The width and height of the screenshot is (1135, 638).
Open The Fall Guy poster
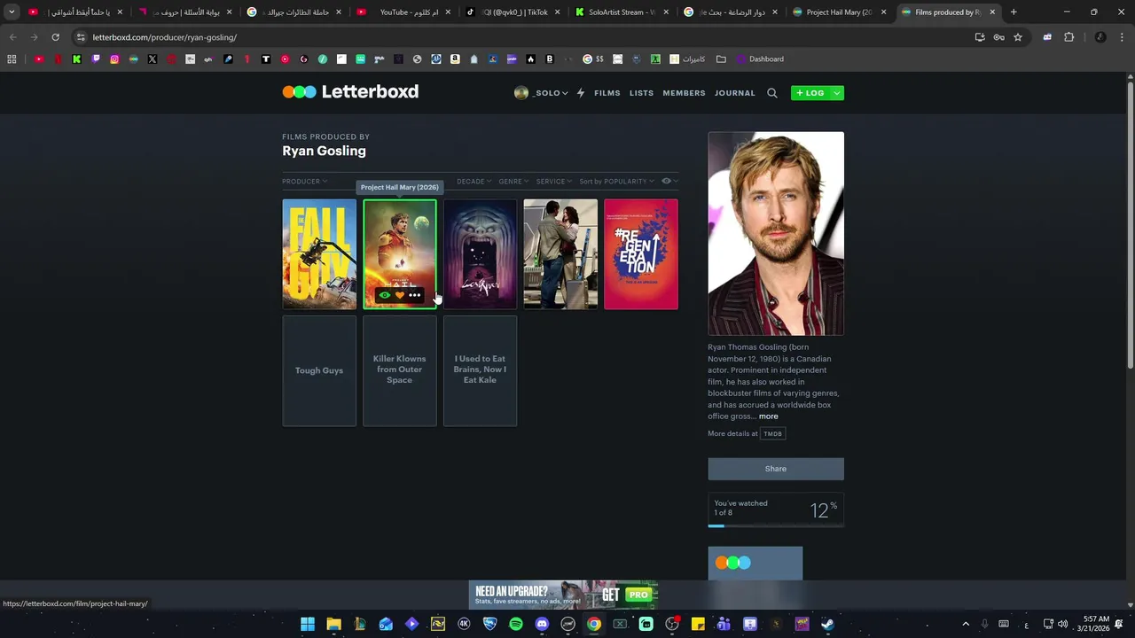click(319, 254)
